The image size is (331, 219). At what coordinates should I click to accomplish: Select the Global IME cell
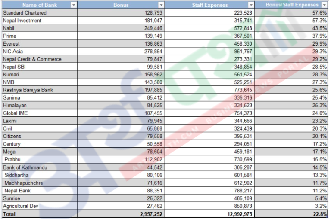pyautogui.click(x=40, y=113)
